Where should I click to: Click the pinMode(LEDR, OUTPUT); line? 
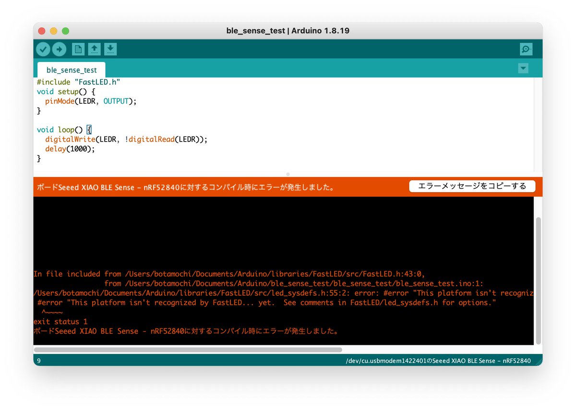pos(91,101)
